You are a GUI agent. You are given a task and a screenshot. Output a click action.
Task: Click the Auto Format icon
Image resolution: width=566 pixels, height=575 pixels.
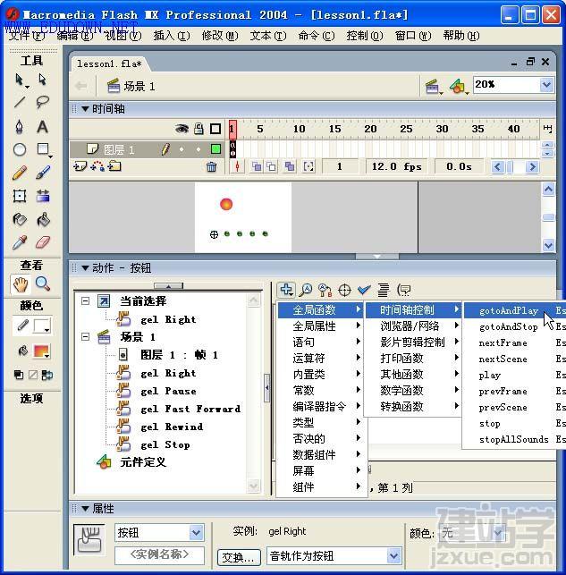(384, 290)
